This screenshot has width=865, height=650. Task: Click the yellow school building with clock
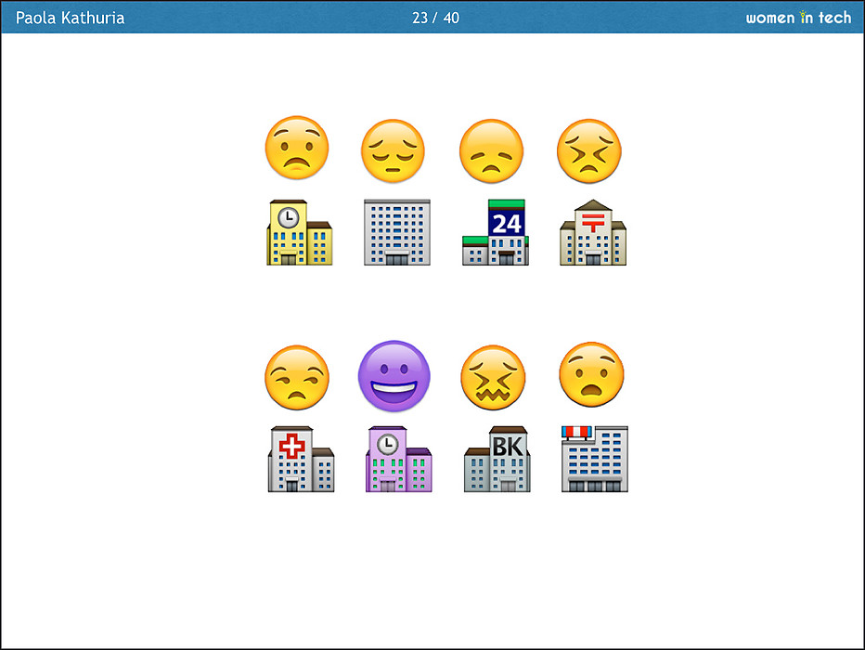point(299,233)
